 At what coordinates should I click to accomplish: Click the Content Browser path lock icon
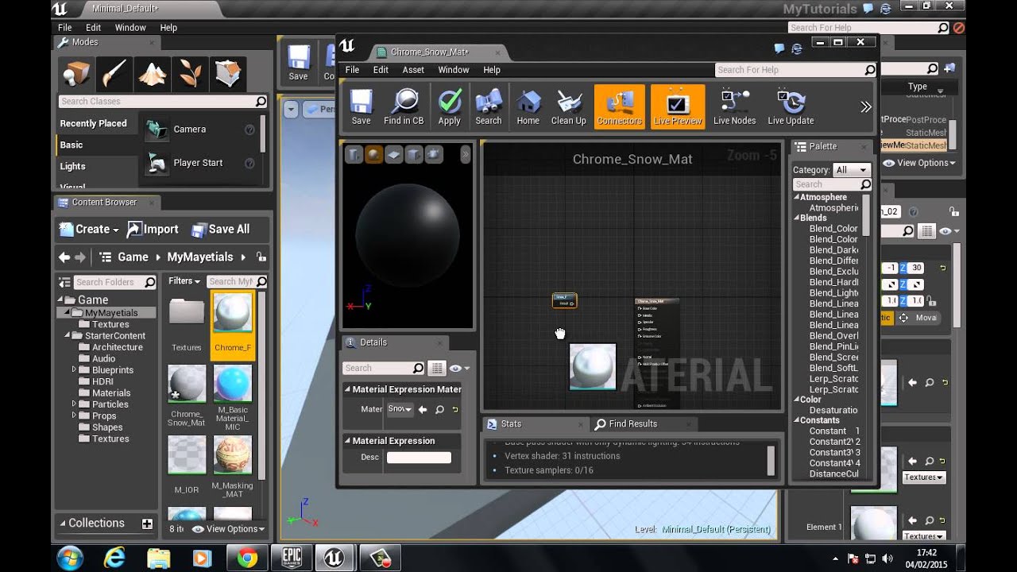point(261,257)
